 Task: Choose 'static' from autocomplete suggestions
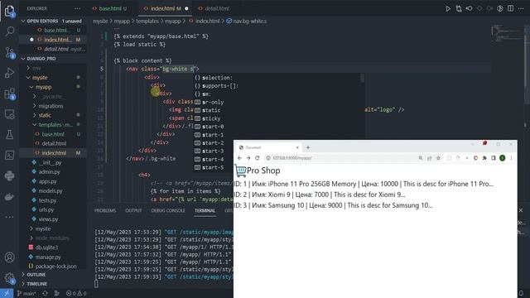[211, 110]
